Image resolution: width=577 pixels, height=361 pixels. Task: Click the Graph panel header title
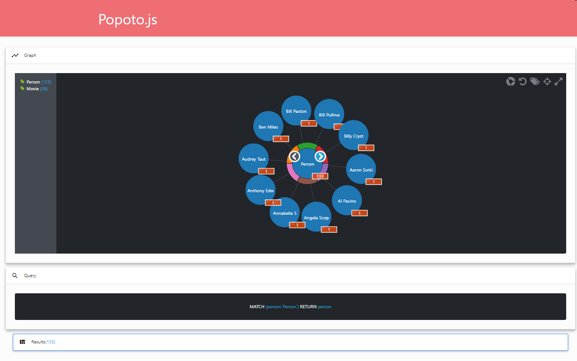30,56
